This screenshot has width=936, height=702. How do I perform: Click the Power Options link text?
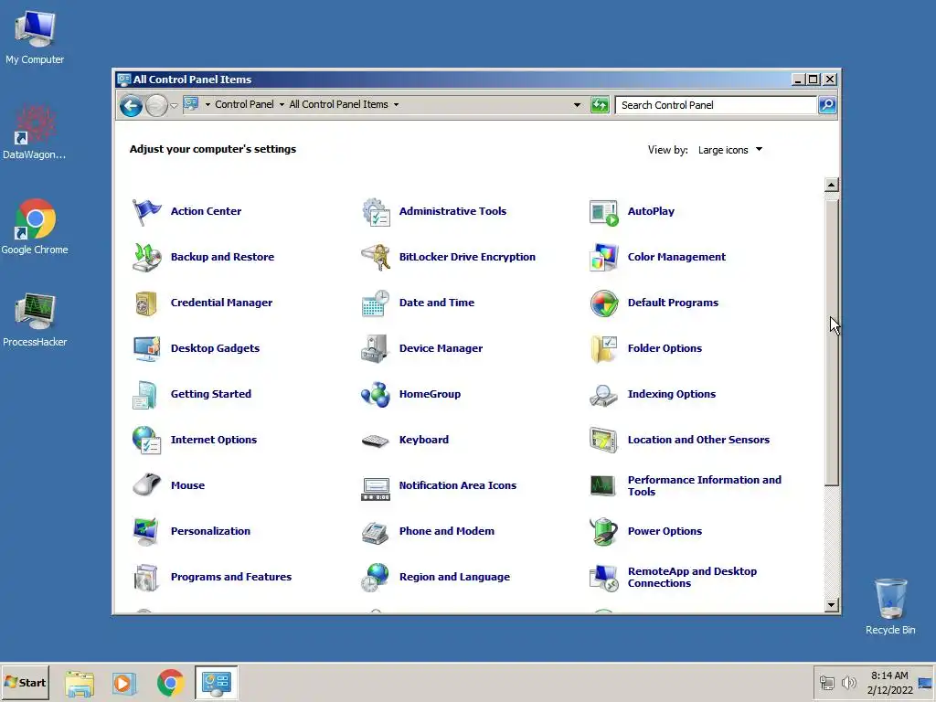coord(665,531)
